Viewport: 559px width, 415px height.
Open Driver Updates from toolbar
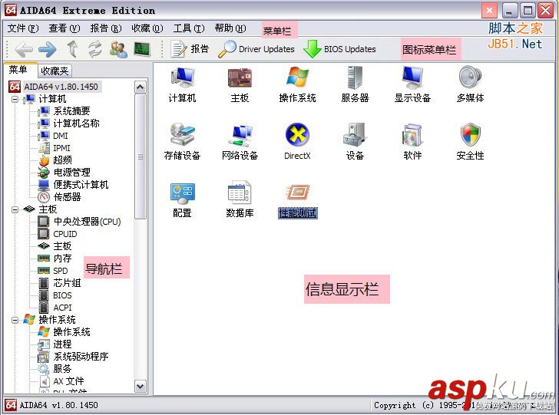click(256, 49)
